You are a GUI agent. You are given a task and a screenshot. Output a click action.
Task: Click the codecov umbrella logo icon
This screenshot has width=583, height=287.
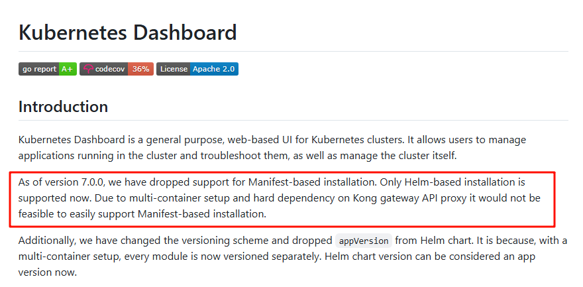coord(88,69)
